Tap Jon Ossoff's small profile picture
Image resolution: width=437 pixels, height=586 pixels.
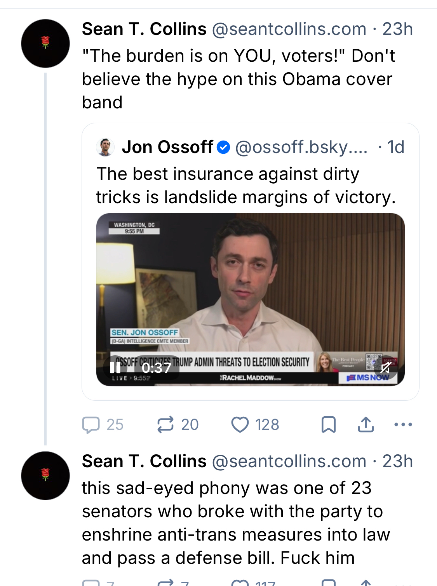coord(105,147)
